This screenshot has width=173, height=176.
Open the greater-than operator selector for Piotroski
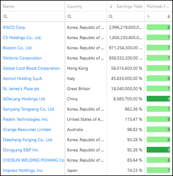tap(148, 16)
